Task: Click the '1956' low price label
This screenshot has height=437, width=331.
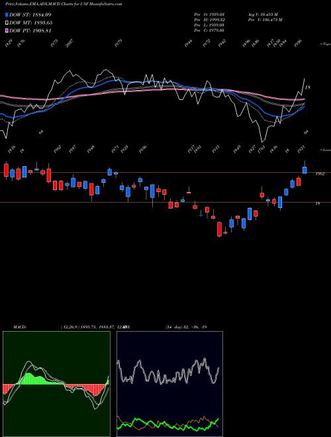Action: pyautogui.click(x=142, y=149)
